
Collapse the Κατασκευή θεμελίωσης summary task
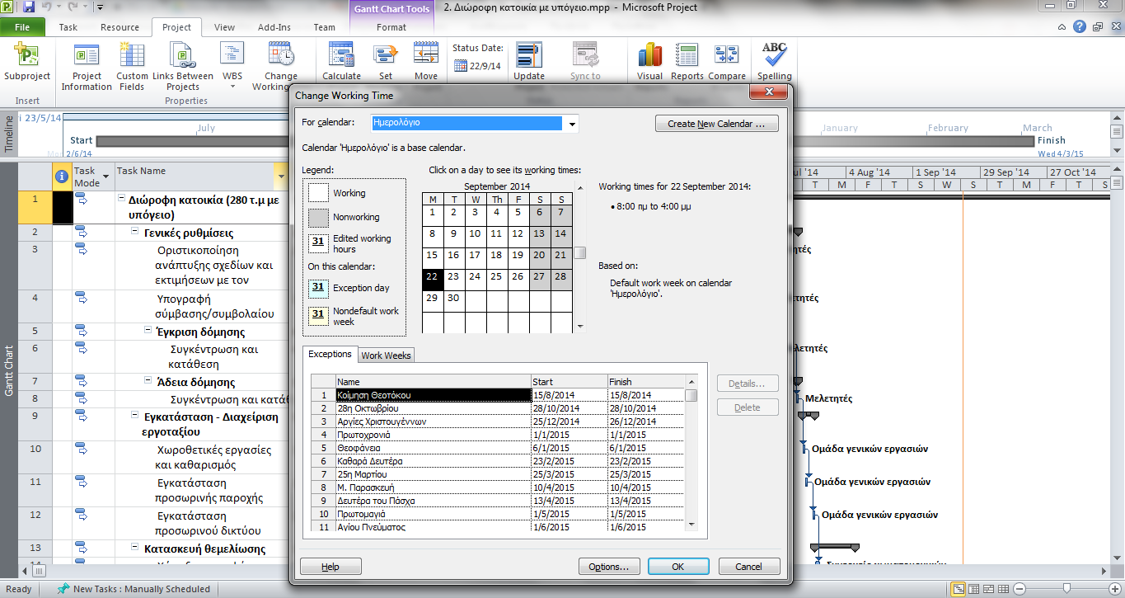pos(136,548)
